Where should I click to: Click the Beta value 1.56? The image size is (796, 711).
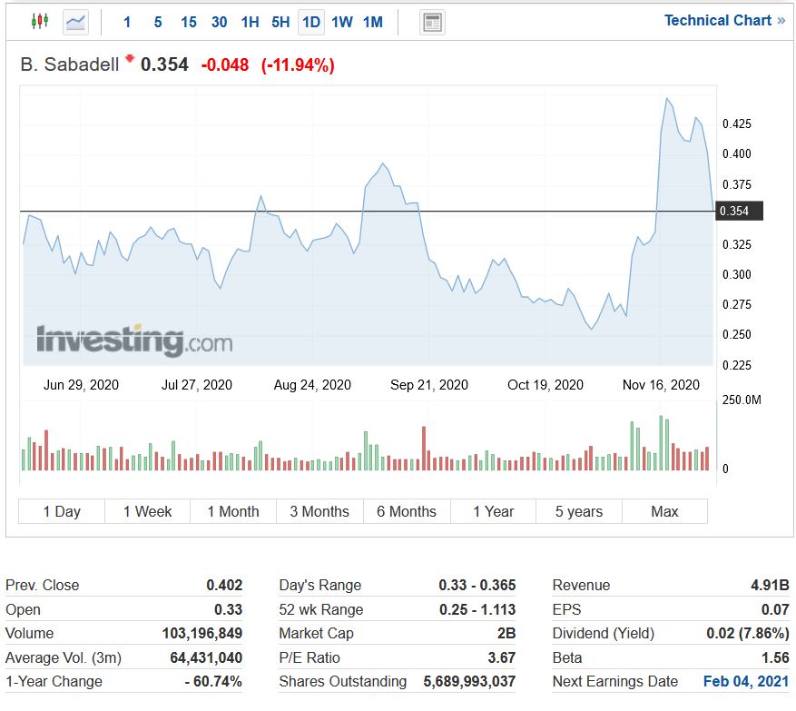775,657
